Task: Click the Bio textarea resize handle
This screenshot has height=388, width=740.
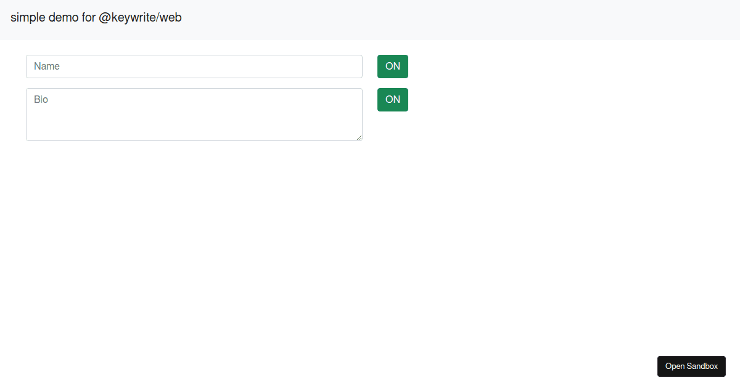Action: tap(359, 137)
